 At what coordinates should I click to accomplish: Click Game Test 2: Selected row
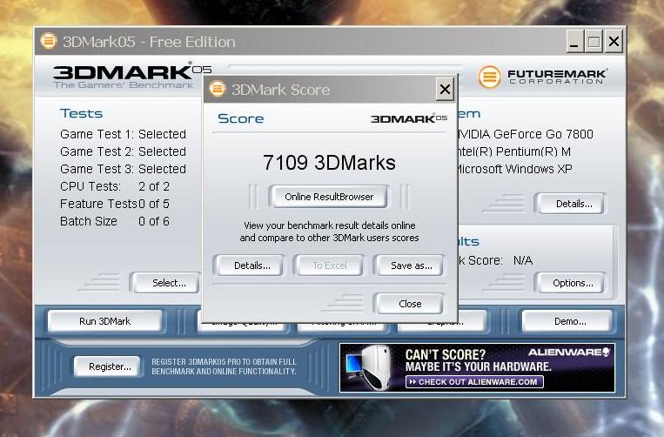124,151
